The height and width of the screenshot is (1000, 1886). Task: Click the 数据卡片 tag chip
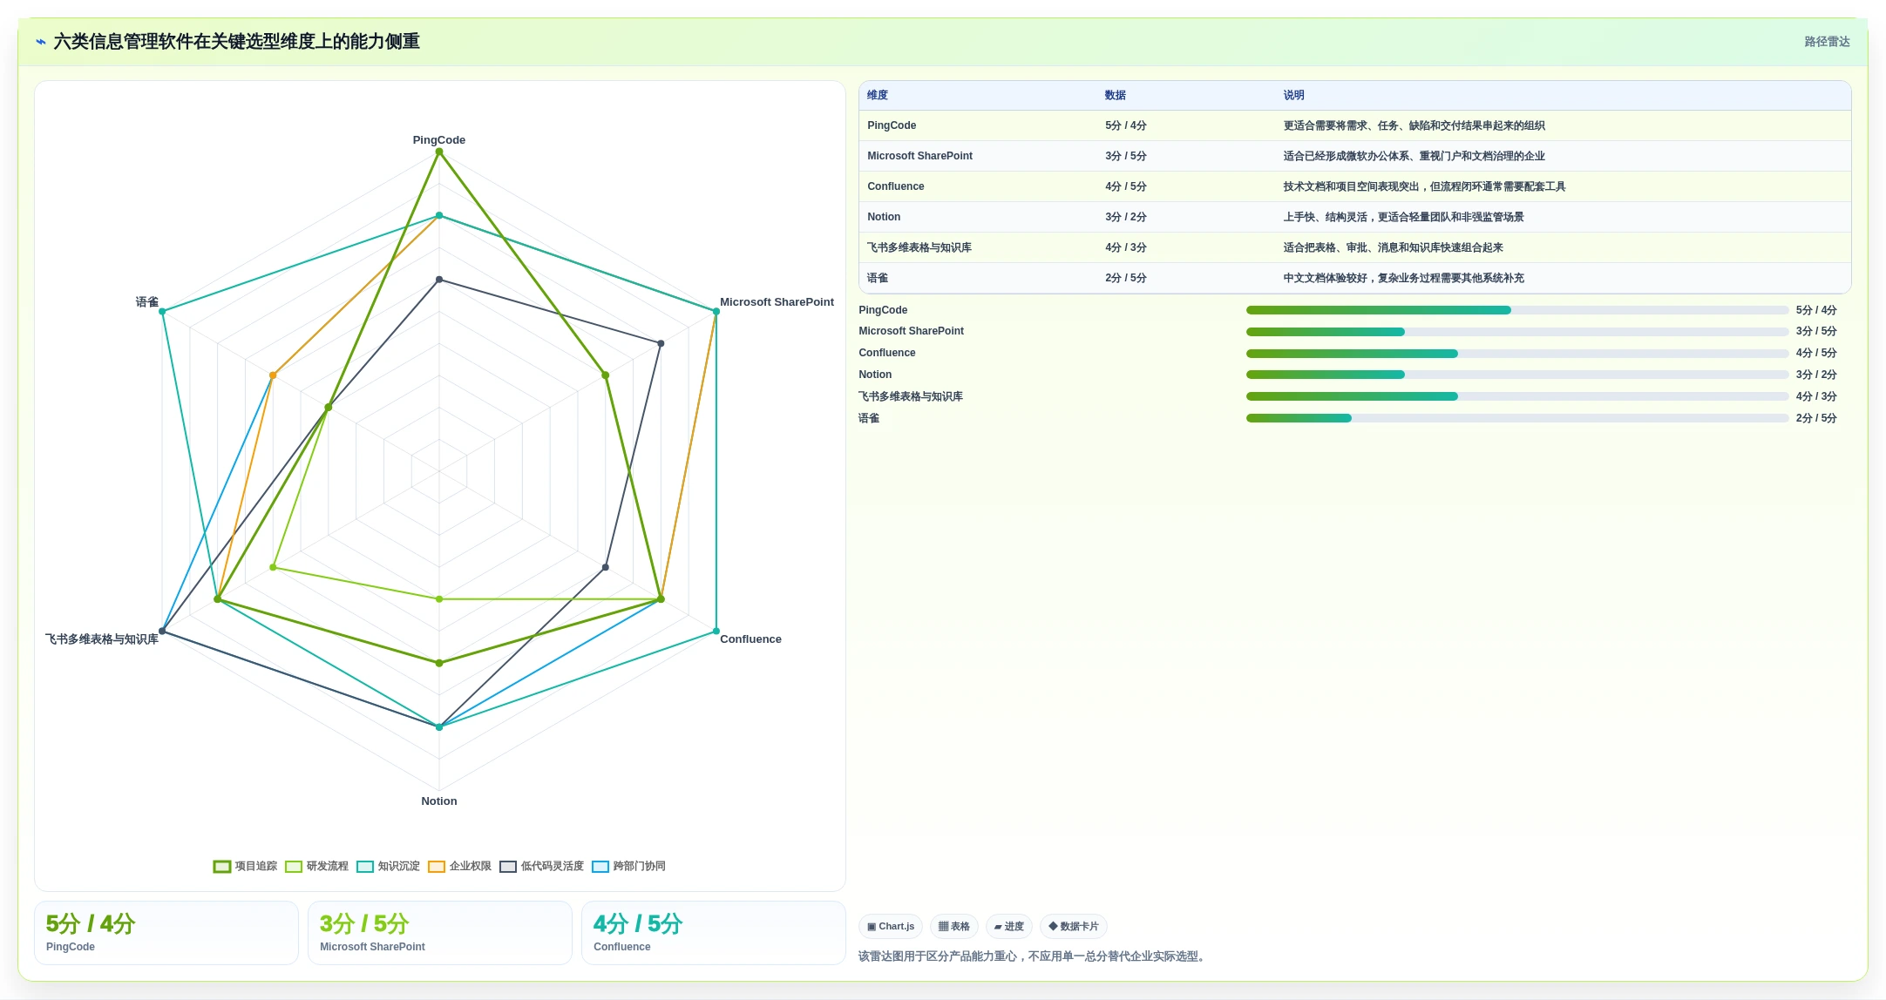pyautogui.click(x=1074, y=927)
